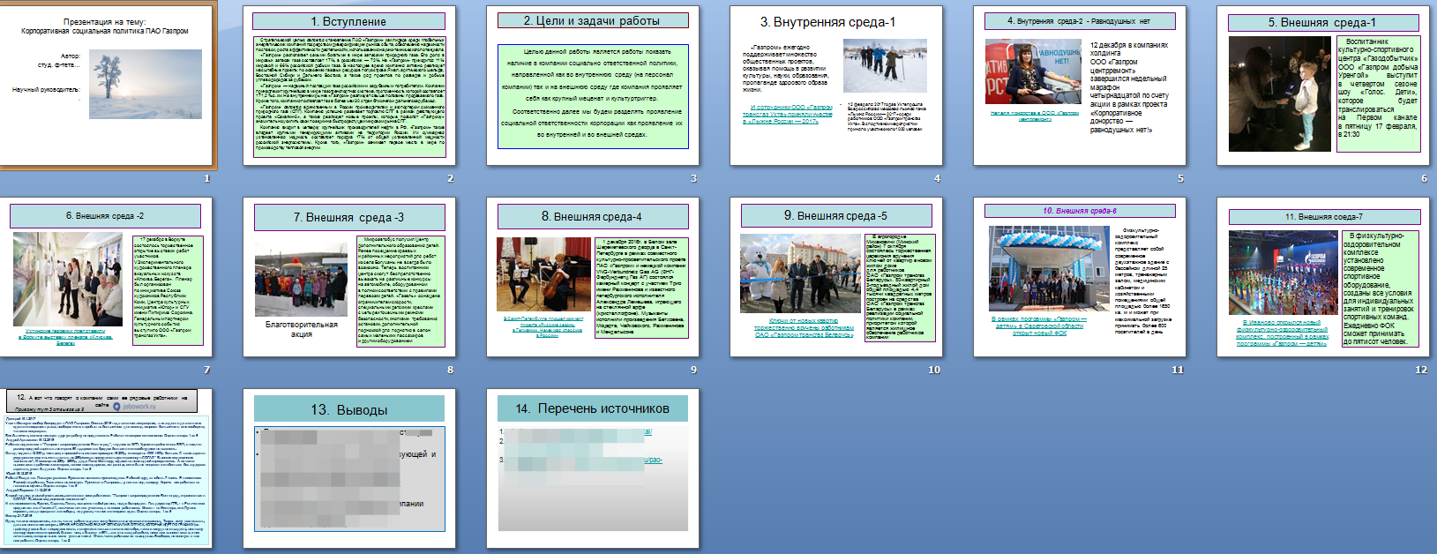
Task: Open the slide 3. Внутренняя среда-1
Action: pos(836,85)
